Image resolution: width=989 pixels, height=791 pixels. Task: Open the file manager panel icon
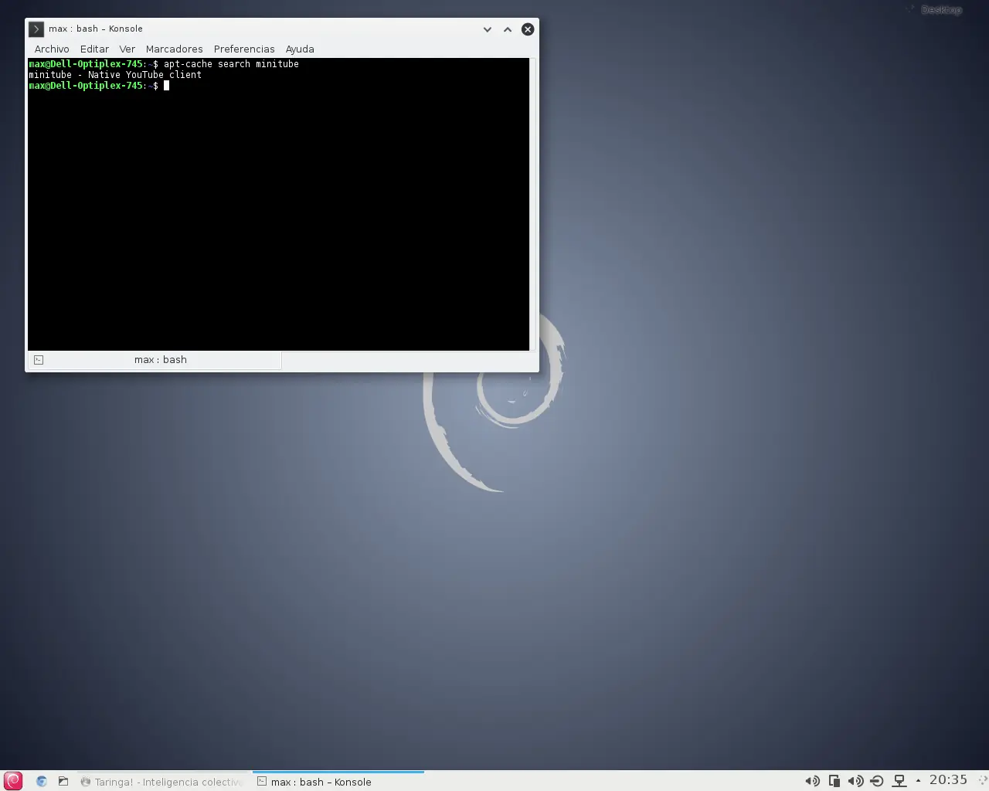[63, 782]
